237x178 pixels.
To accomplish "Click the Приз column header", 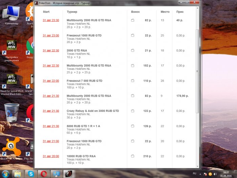I will (180, 12).
